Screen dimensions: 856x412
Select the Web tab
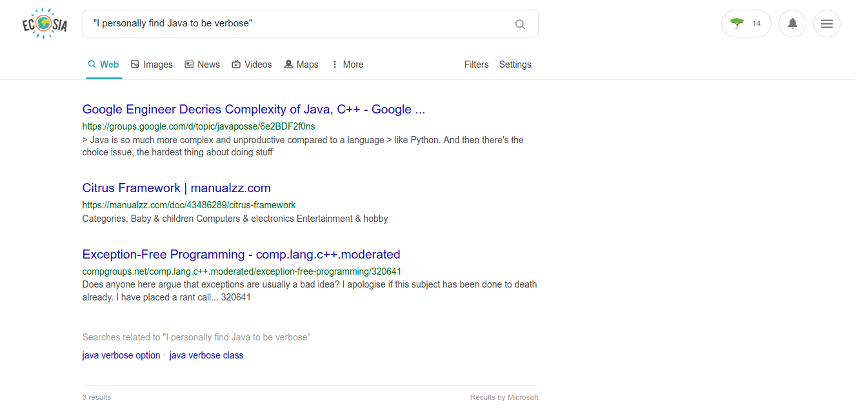pos(104,64)
